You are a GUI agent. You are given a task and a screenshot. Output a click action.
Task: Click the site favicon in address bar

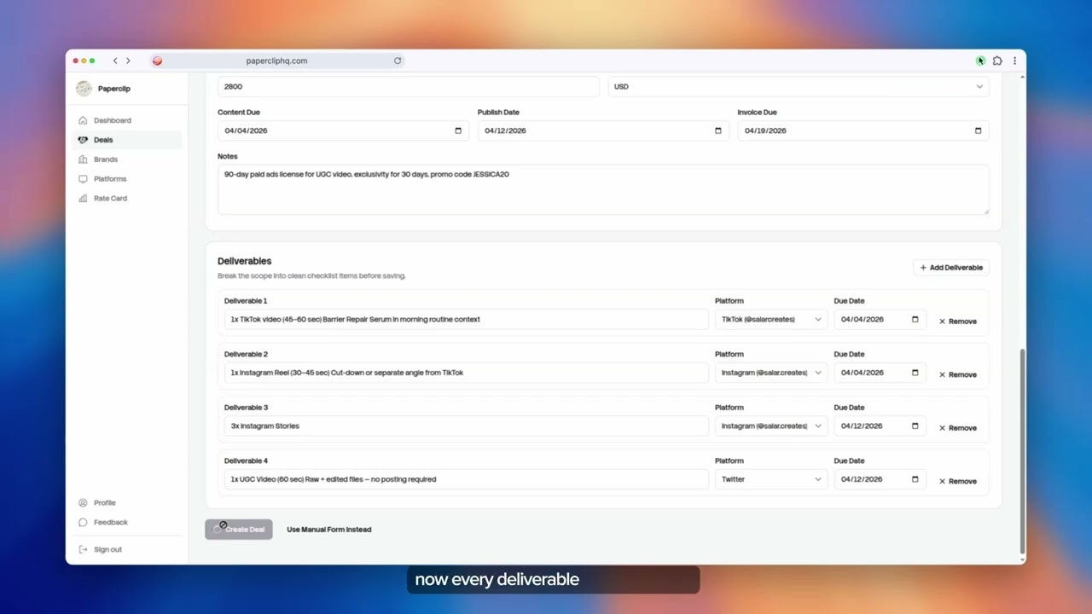pos(157,61)
